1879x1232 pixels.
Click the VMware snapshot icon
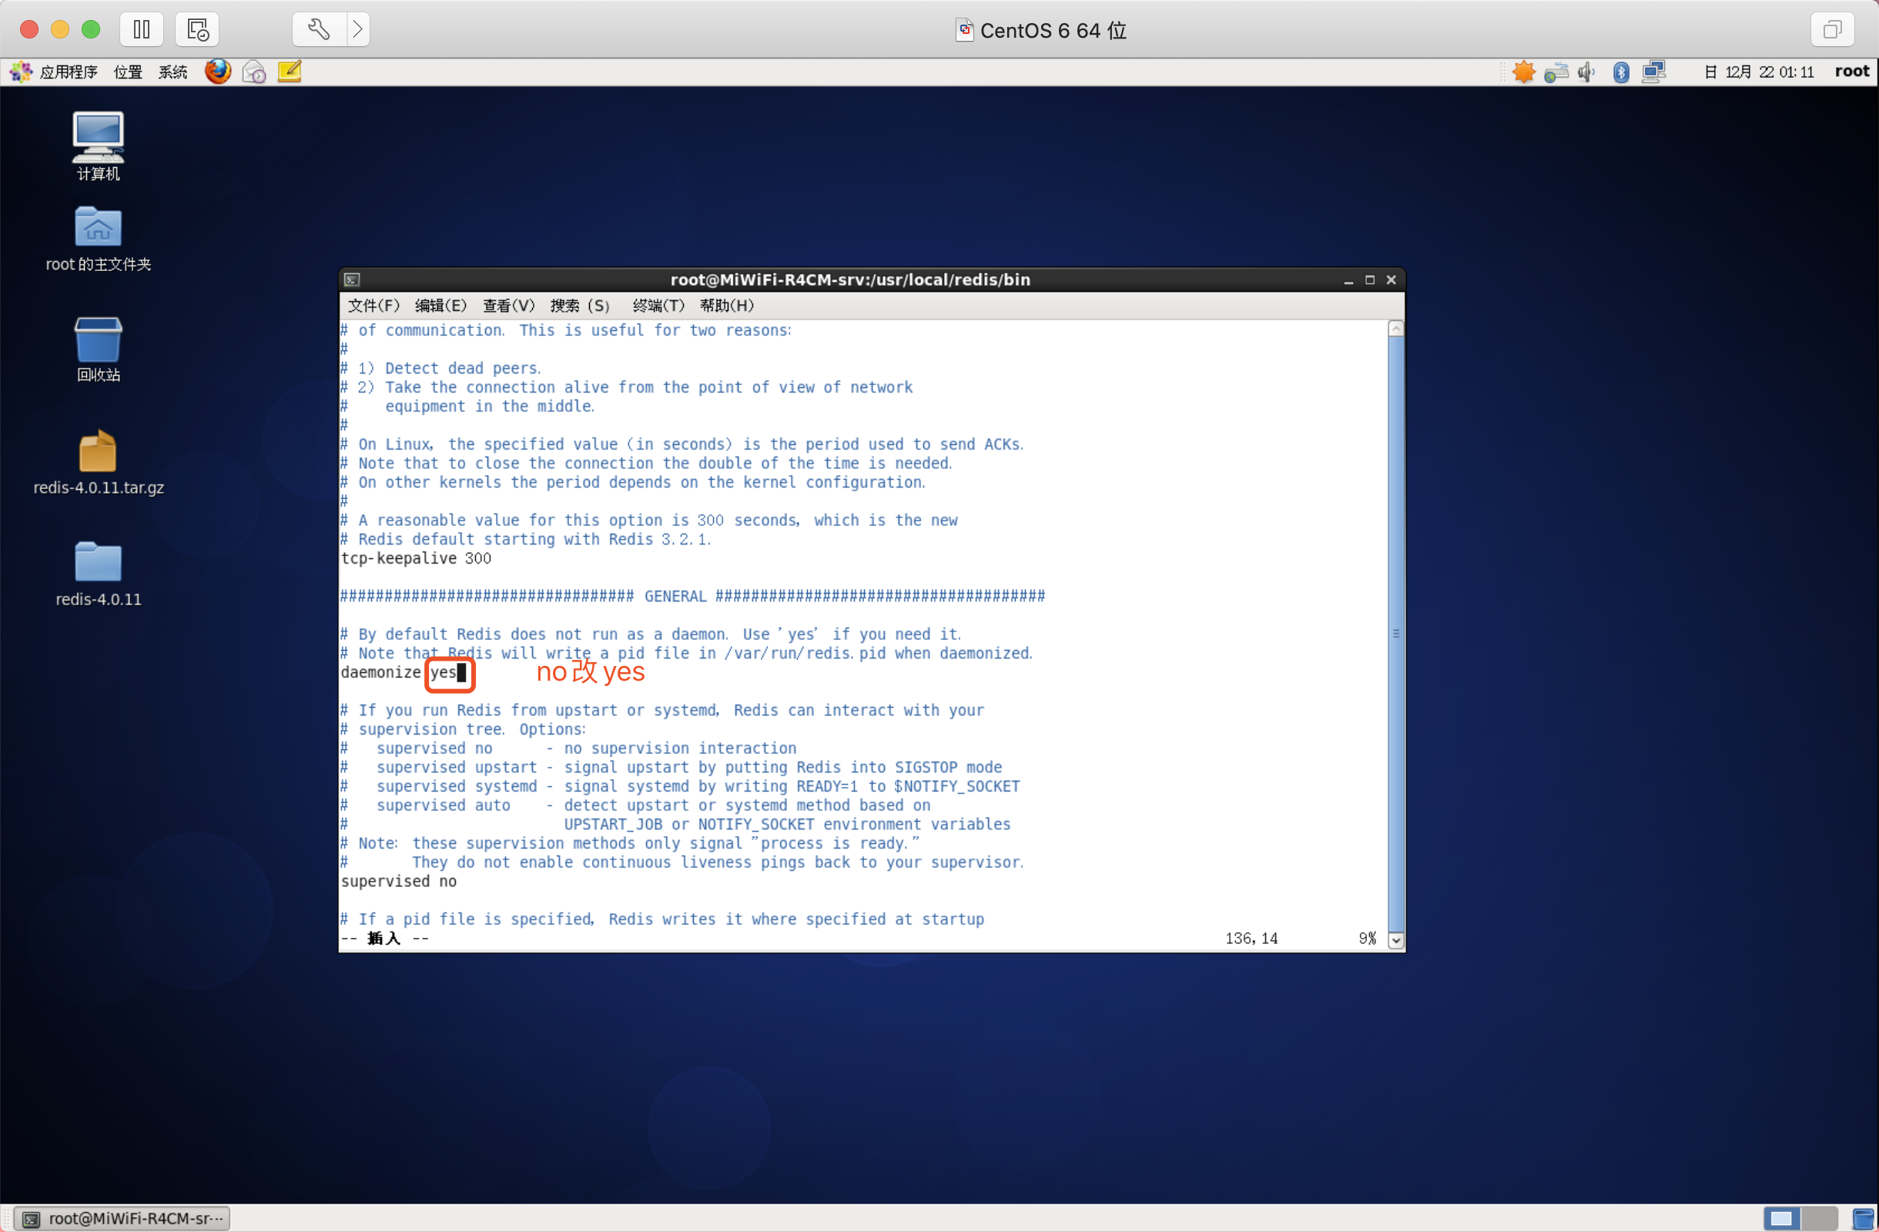click(196, 29)
